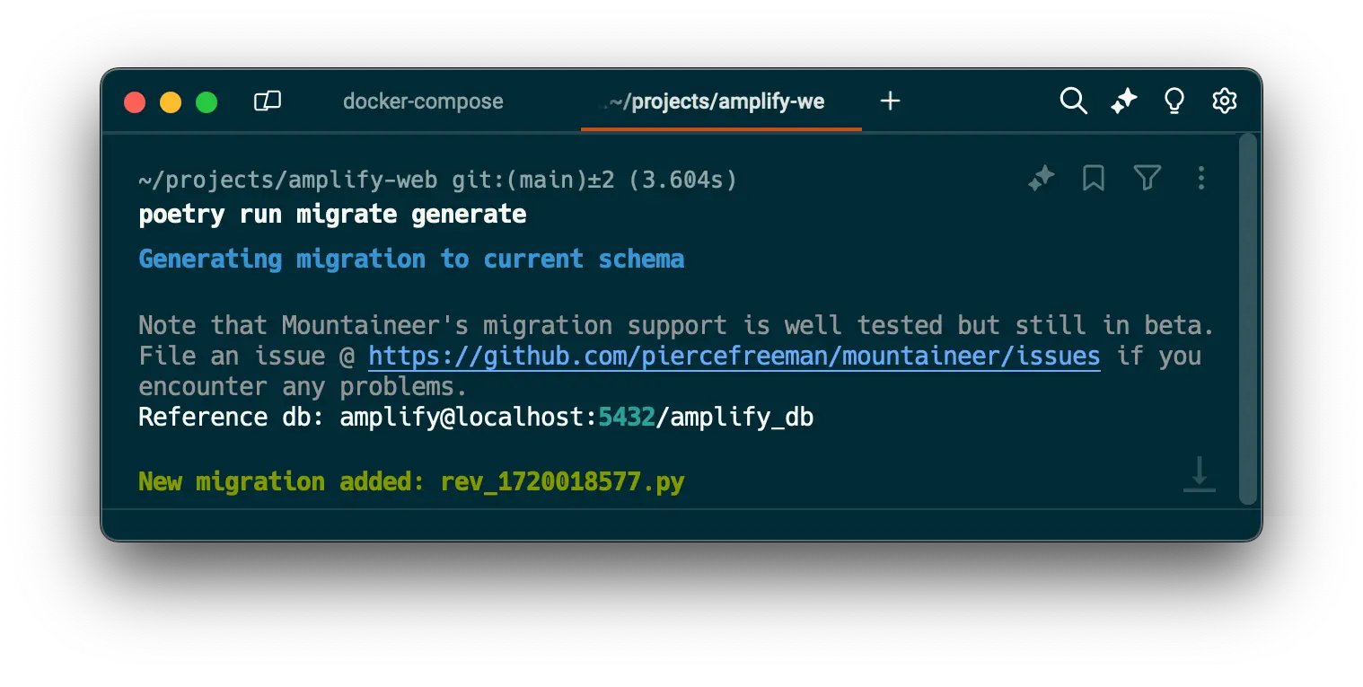Viewport: 1363px width, 687px height.
Task: Open the mountaineer GitHub issues link
Action: (734, 356)
